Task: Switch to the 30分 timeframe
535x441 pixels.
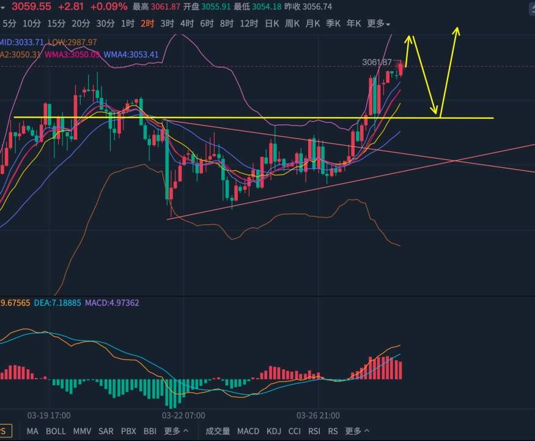Action: point(105,23)
